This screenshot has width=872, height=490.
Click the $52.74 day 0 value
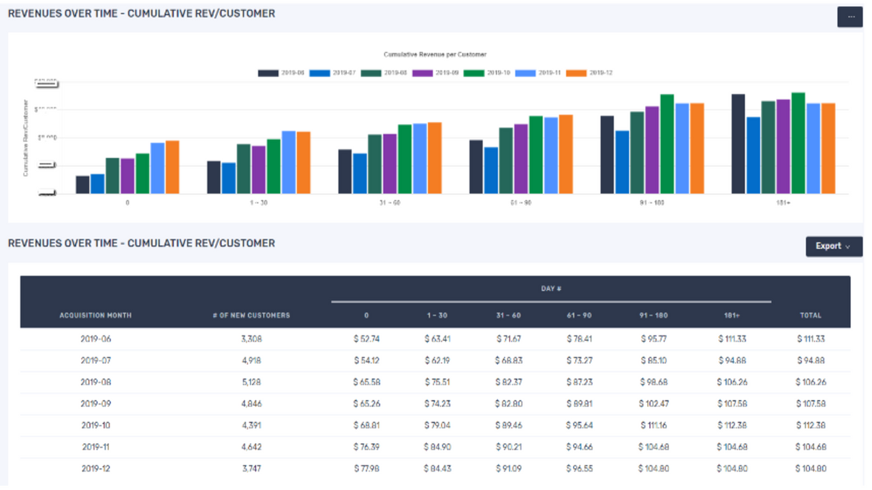(367, 339)
